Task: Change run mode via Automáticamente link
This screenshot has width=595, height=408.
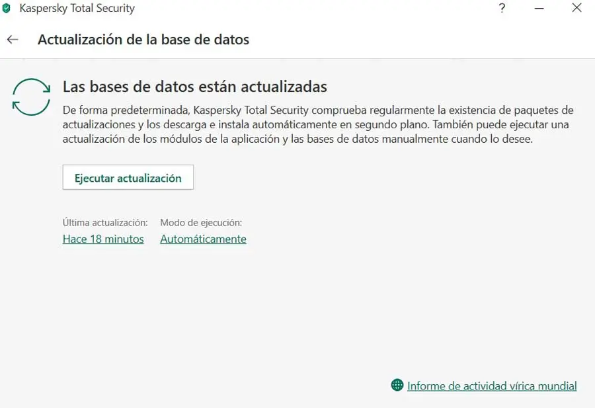Action: click(x=204, y=239)
